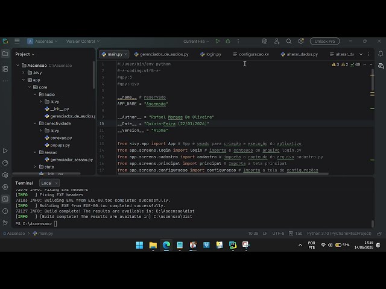Open the Terminal tool window icon

click(x=5, y=199)
